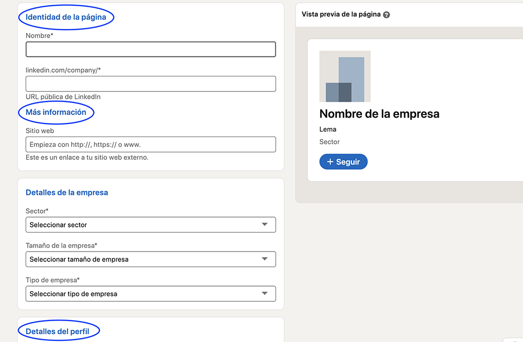Click inside the Nombre input field

[x=151, y=49]
